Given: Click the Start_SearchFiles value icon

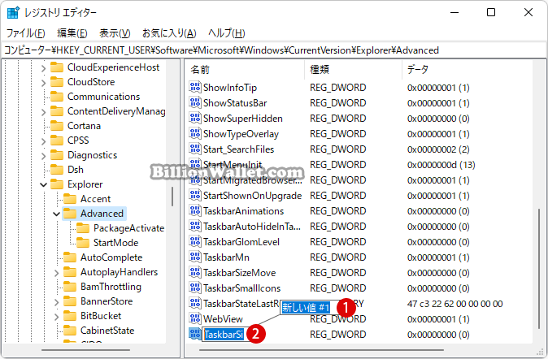Looking at the screenshot, I should point(195,149).
